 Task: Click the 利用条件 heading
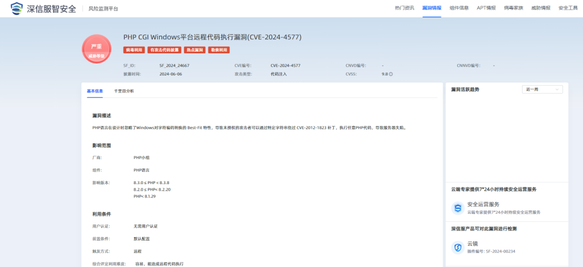101,214
